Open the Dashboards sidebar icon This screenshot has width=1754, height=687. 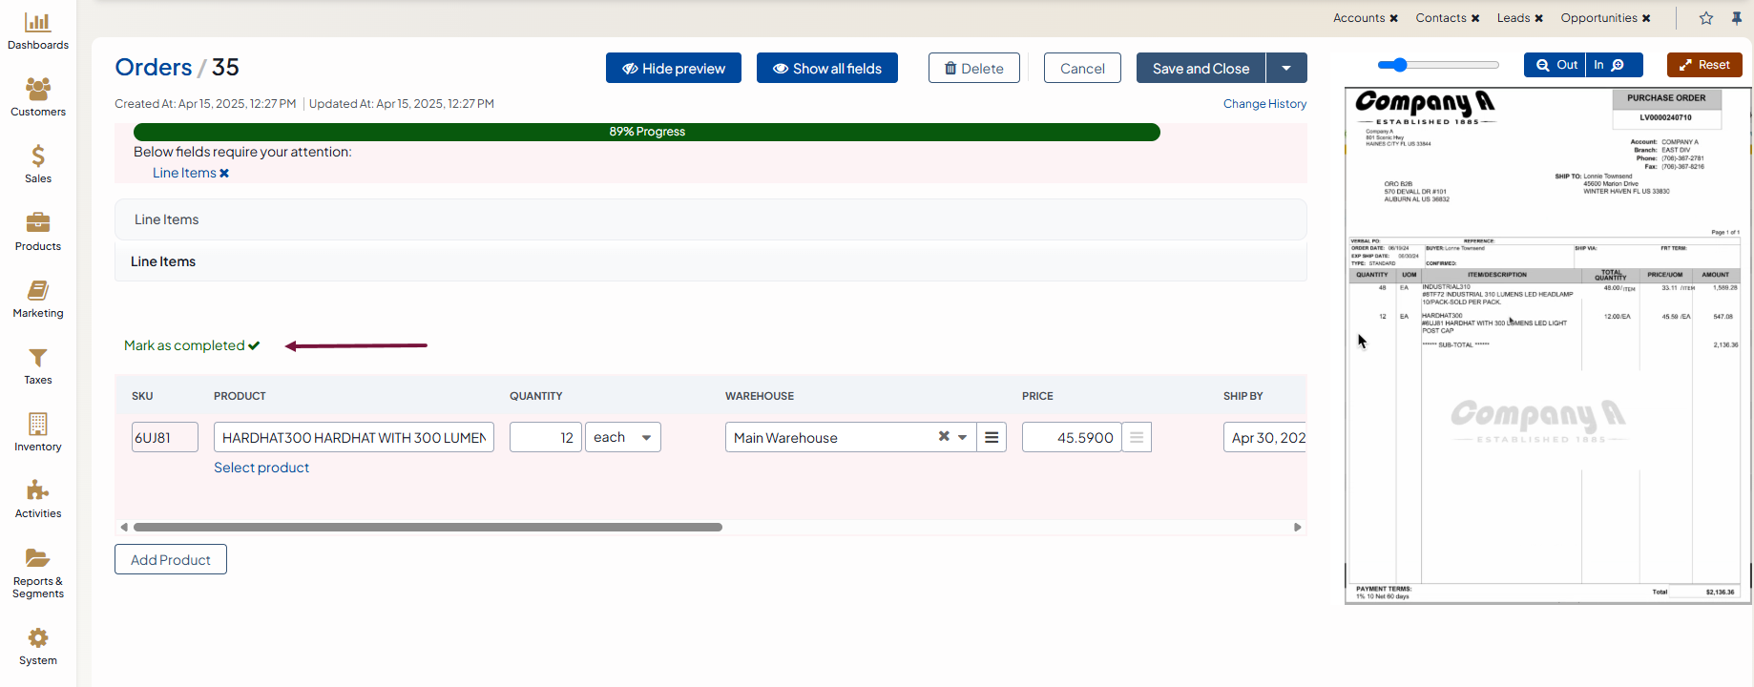[x=37, y=31]
